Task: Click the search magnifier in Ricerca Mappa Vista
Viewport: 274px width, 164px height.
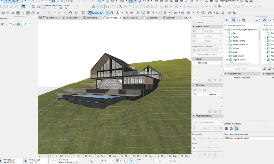Action: tap(226, 25)
